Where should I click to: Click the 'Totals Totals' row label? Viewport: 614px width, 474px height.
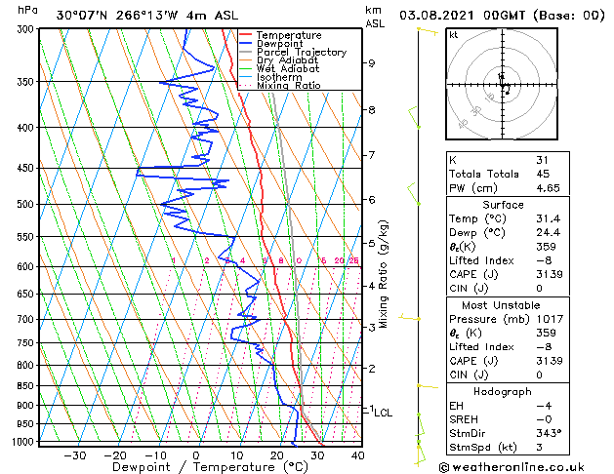pos(483,174)
